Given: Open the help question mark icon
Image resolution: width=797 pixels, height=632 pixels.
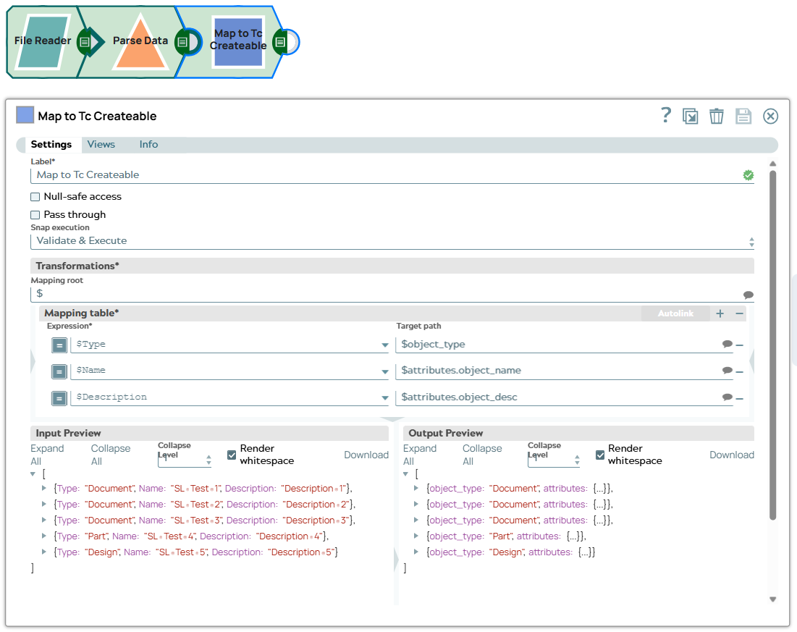Looking at the screenshot, I should point(666,115).
